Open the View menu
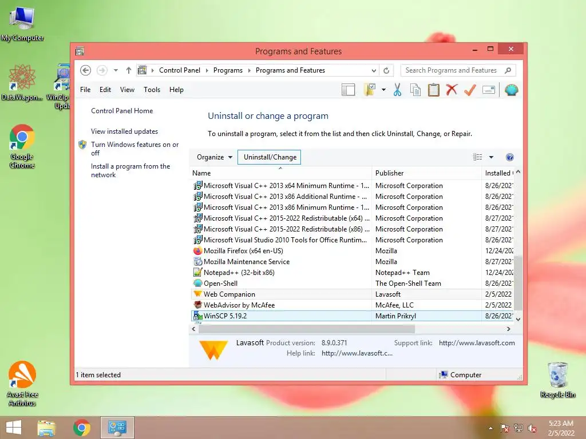 [127, 90]
